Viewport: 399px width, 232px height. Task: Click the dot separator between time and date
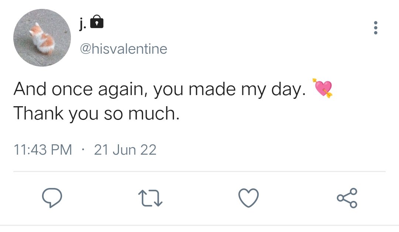coord(83,150)
